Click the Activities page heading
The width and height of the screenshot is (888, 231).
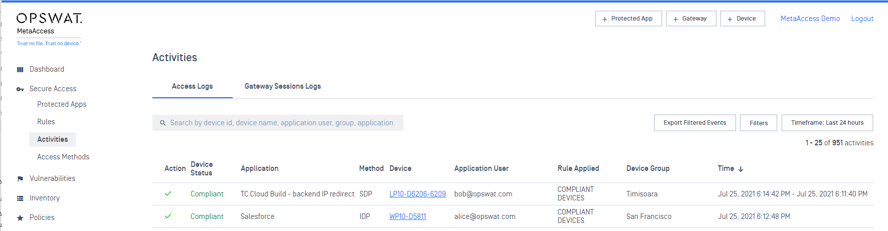[x=175, y=58]
